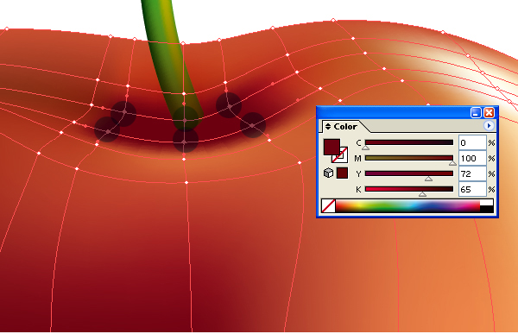Click the M percentage field showing 100
This screenshot has width=518, height=334.
tap(472, 158)
